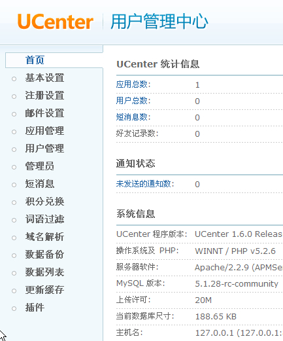This screenshot has width=283, height=341.
Task: Select 数据备份 in the sidebar
Action: click(44, 255)
